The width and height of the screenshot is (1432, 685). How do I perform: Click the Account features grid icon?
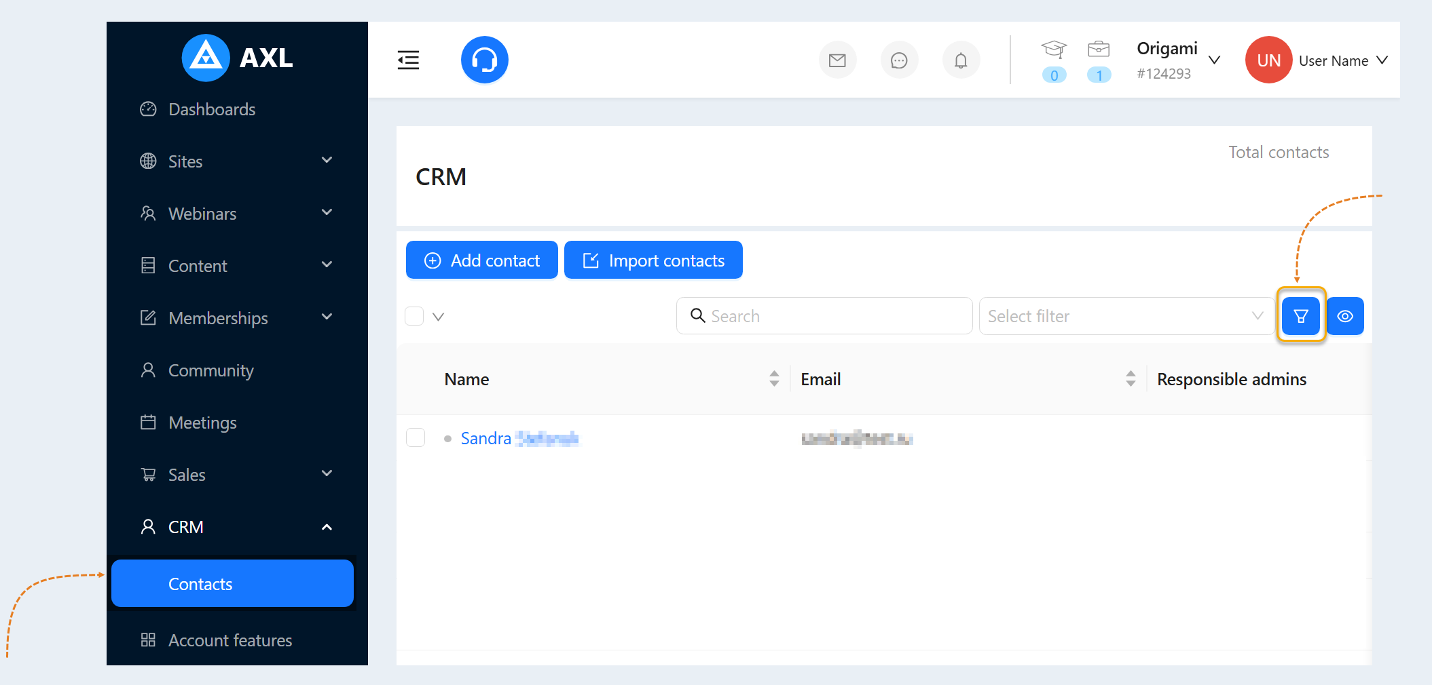(148, 640)
